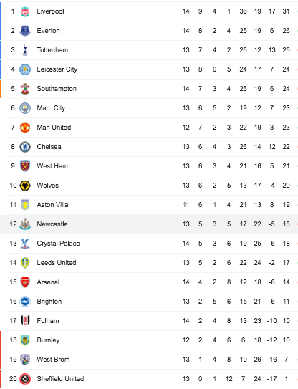
Task: Click the Wolves wolf-head crest
Action: tap(25, 186)
